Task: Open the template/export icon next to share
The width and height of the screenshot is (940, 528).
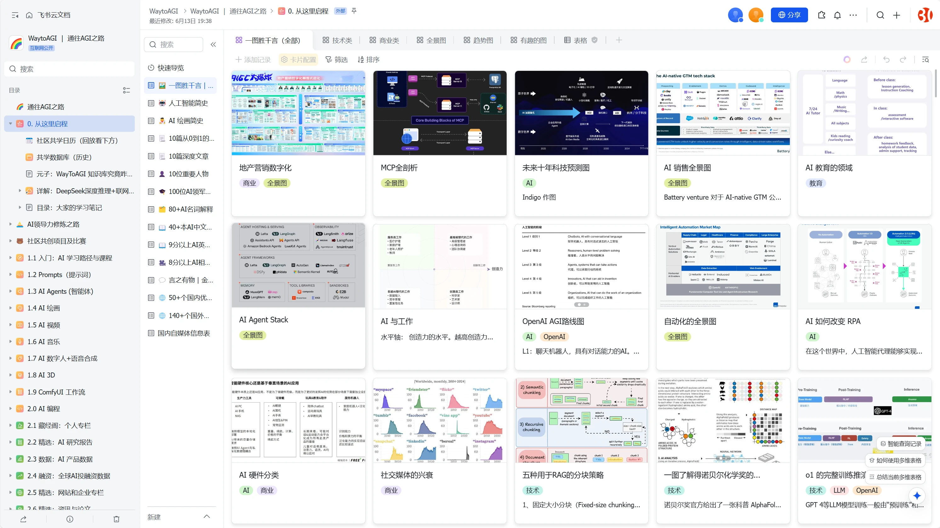Action: click(821, 15)
